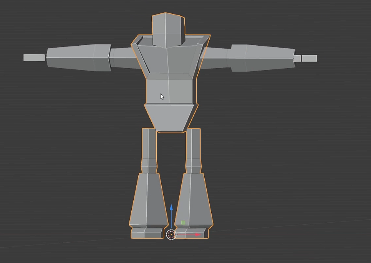
Task: Click the green plane handle of the move gizmo
Action: coord(183,223)
